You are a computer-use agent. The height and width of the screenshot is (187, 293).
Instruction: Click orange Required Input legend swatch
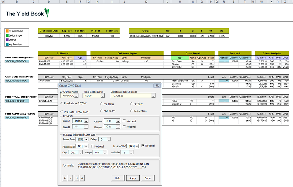tap(7, 31)
